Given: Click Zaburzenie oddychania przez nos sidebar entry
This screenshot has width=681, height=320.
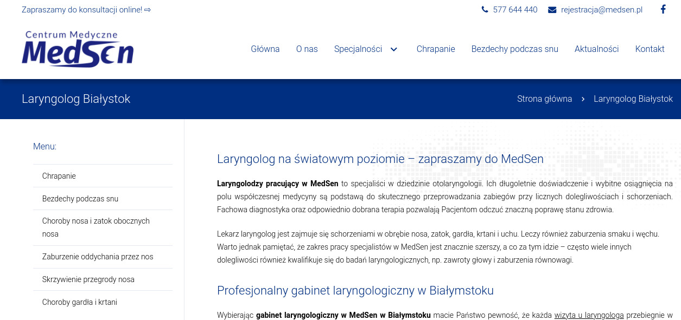Looking at the screenshot, I should coord(98,257).
